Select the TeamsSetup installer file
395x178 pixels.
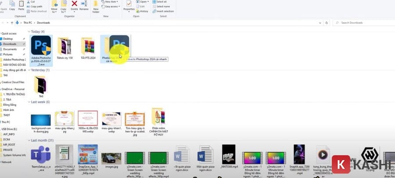41,158
